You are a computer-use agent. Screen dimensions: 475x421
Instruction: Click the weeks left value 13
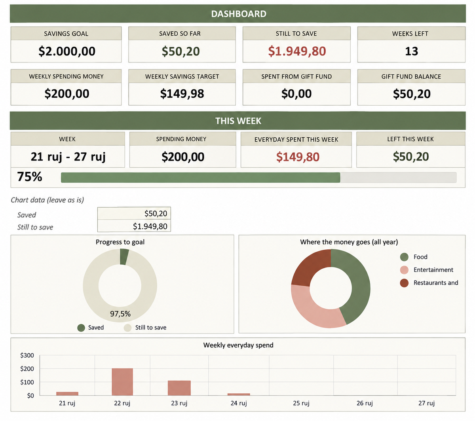pos(411,51)
